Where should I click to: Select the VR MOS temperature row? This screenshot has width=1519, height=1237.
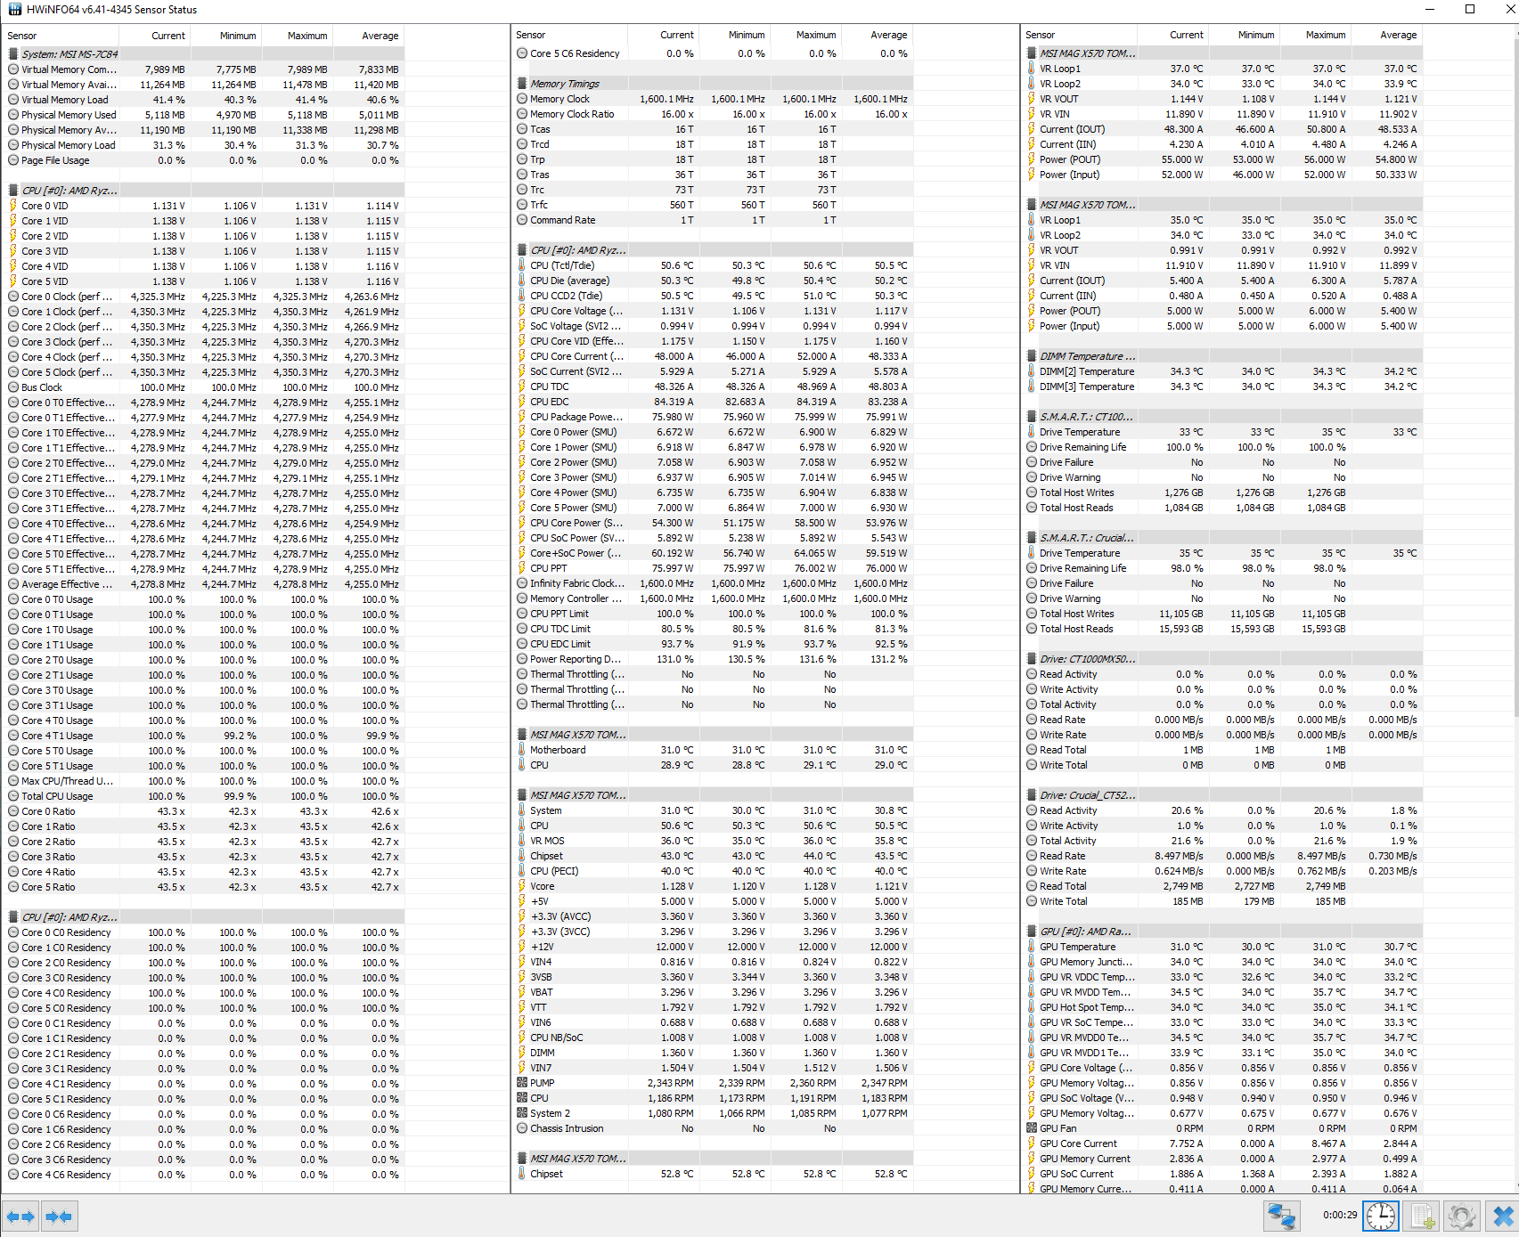[x=714, y=841]
